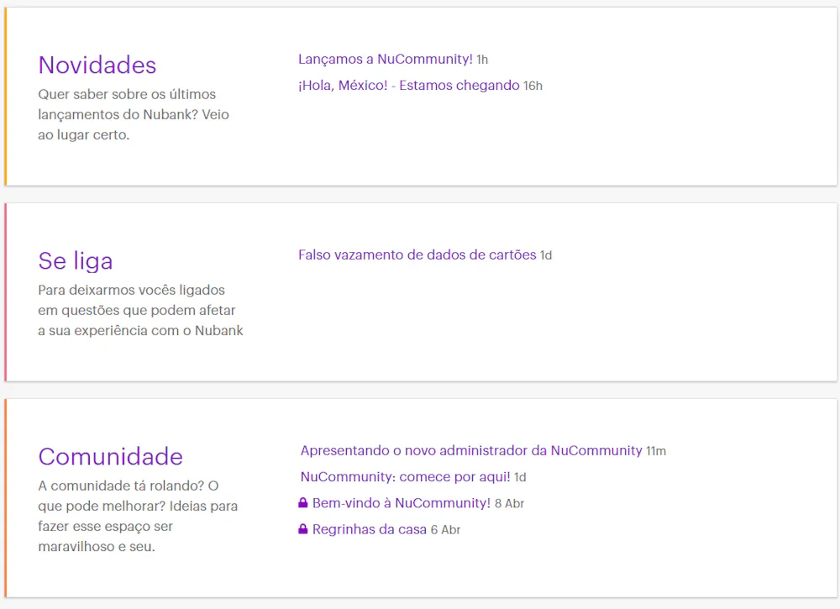Open 'Apresentando o novo administrador da NuCommunity'
The height and width of the screenshot is (609, 840).
(x=471, y=450)
